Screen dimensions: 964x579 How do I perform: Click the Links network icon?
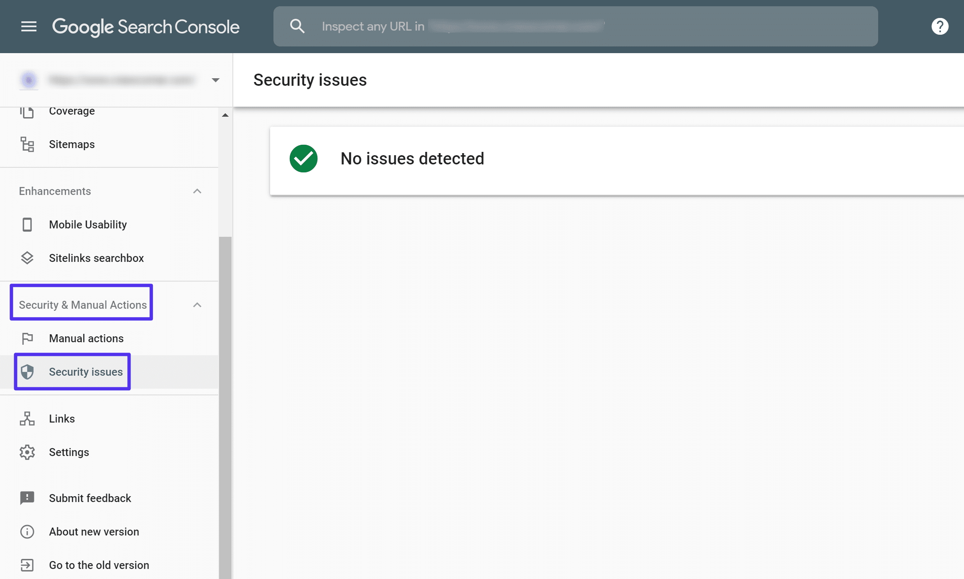click(27, 418)
